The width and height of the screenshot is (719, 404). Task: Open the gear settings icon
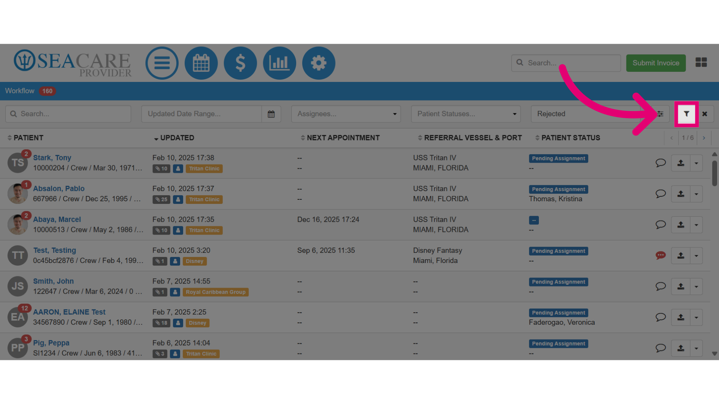[x=319, y=63]
